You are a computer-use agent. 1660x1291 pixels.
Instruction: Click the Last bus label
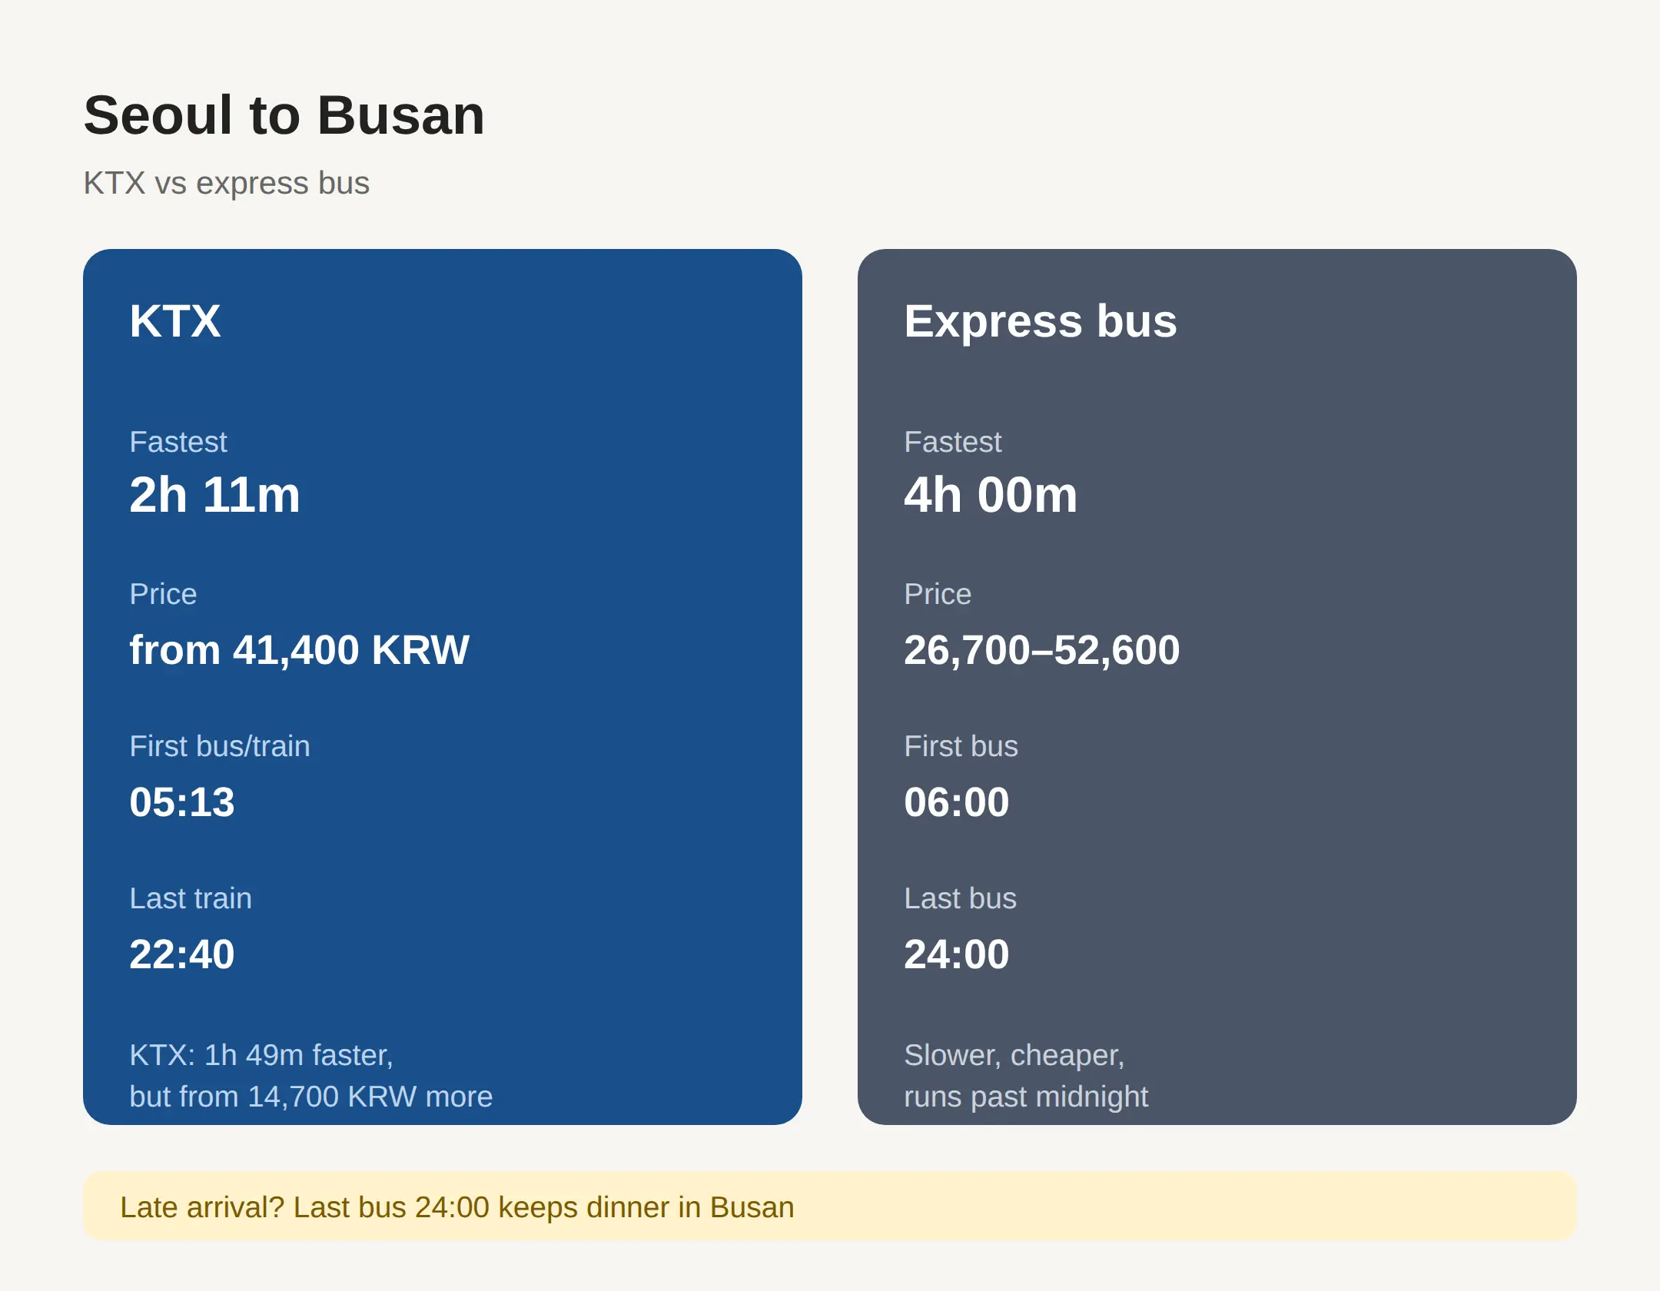coord(960,898)
